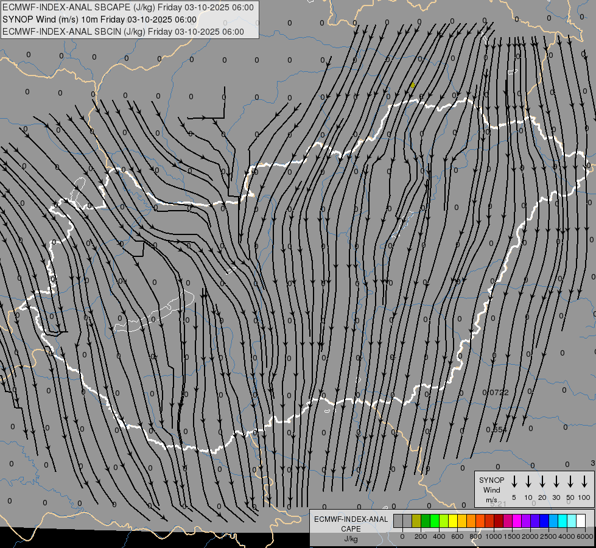The height and width of the screenshot is (548, 596).
Task: Click the 0.0722 value on the map
Action: coord(495,393)
